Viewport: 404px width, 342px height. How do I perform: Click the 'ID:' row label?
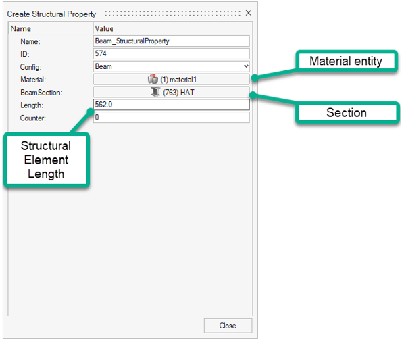click(x=25, y=54)
